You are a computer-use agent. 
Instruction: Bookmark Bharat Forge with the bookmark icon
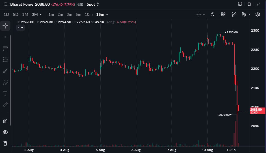(x=249, y=4)
